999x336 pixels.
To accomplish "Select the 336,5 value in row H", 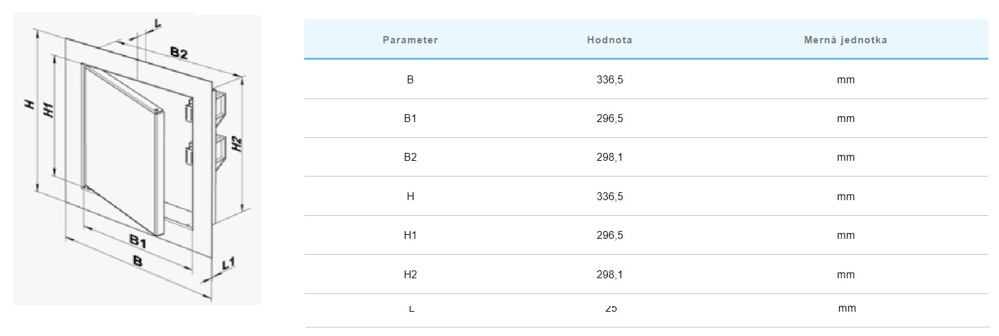I will point(609,197).
